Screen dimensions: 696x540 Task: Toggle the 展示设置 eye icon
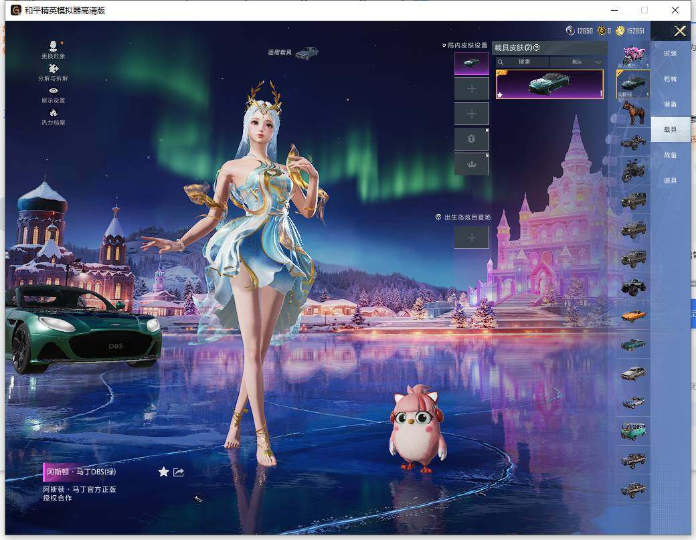click(54, 90)
